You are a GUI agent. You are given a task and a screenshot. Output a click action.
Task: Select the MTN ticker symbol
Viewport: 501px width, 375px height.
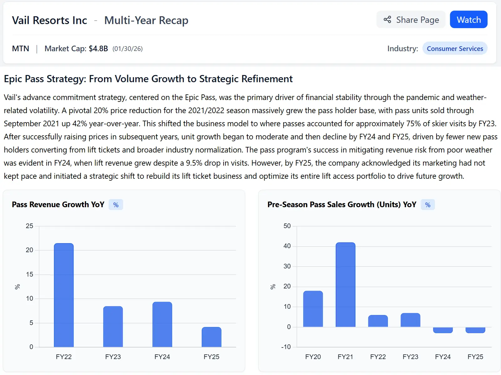[21, 48]
